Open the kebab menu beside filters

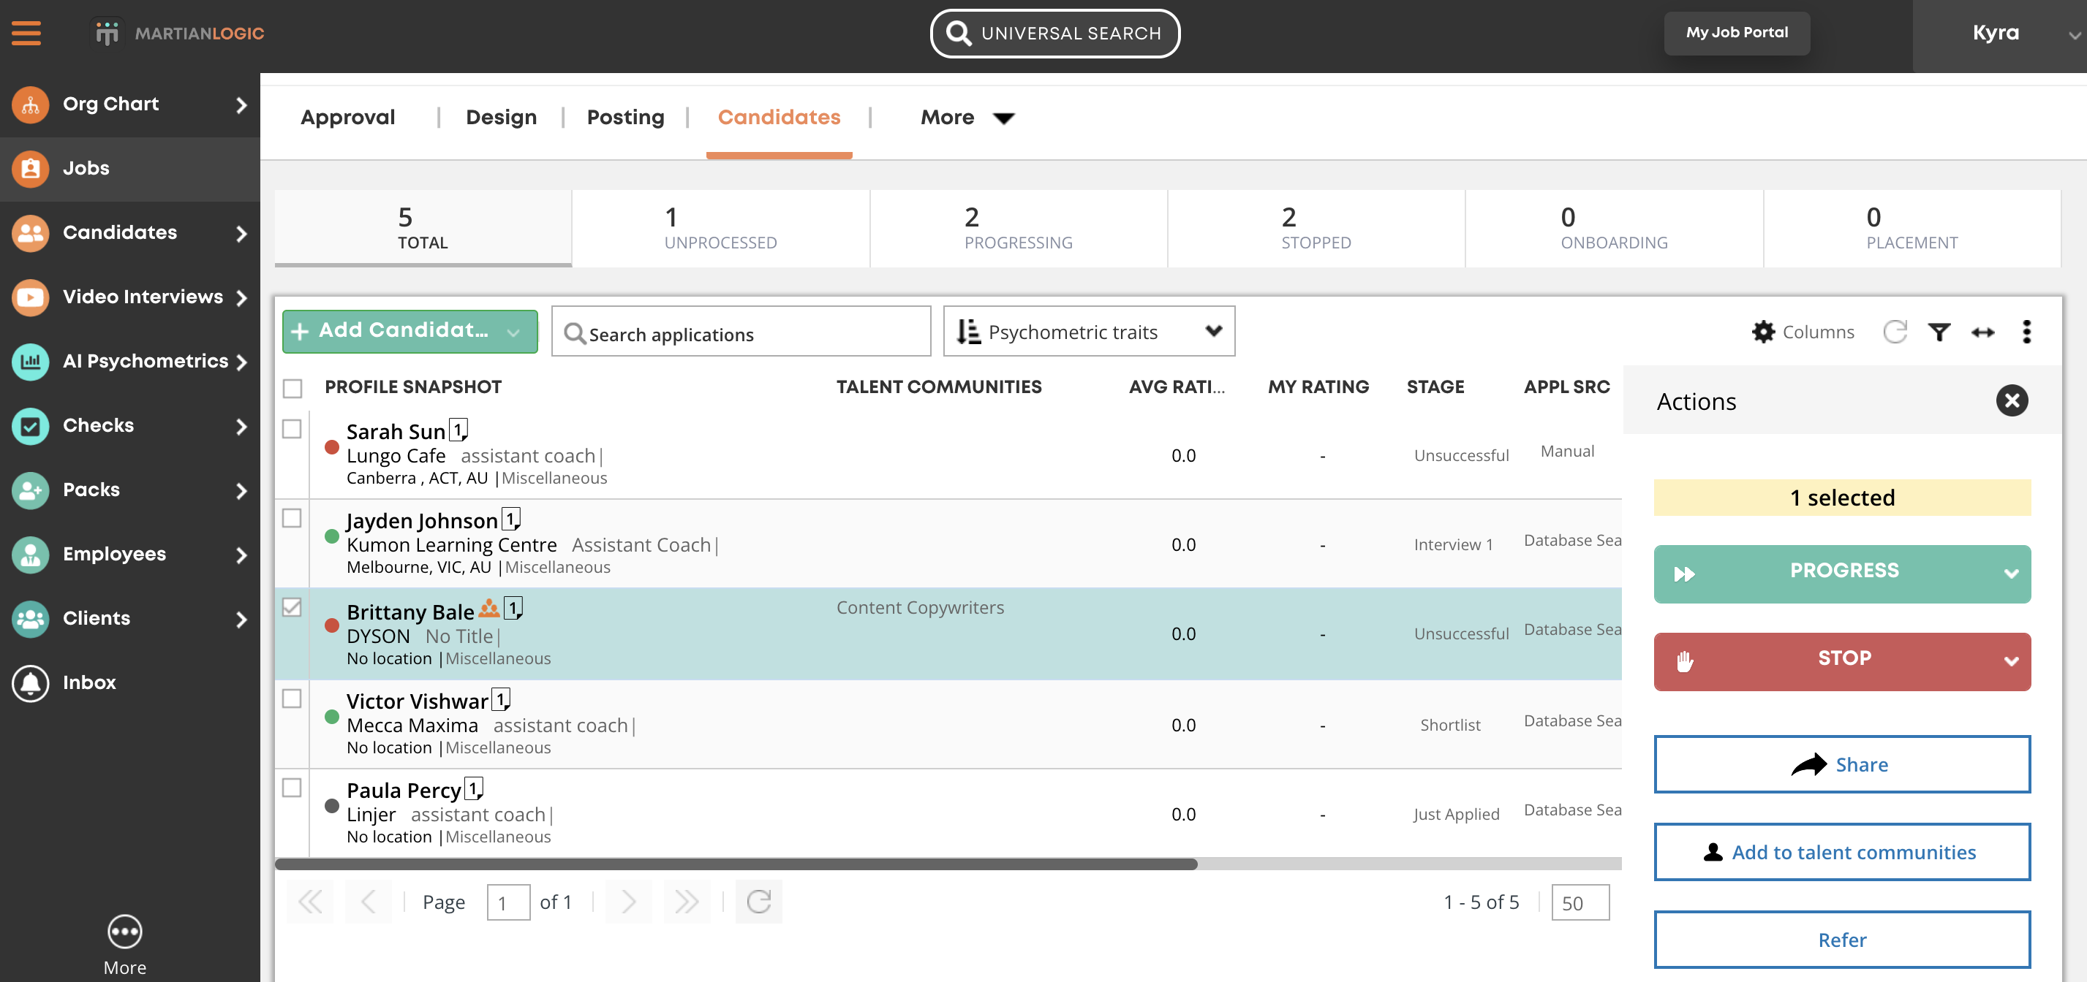[x=2026, y=331]
